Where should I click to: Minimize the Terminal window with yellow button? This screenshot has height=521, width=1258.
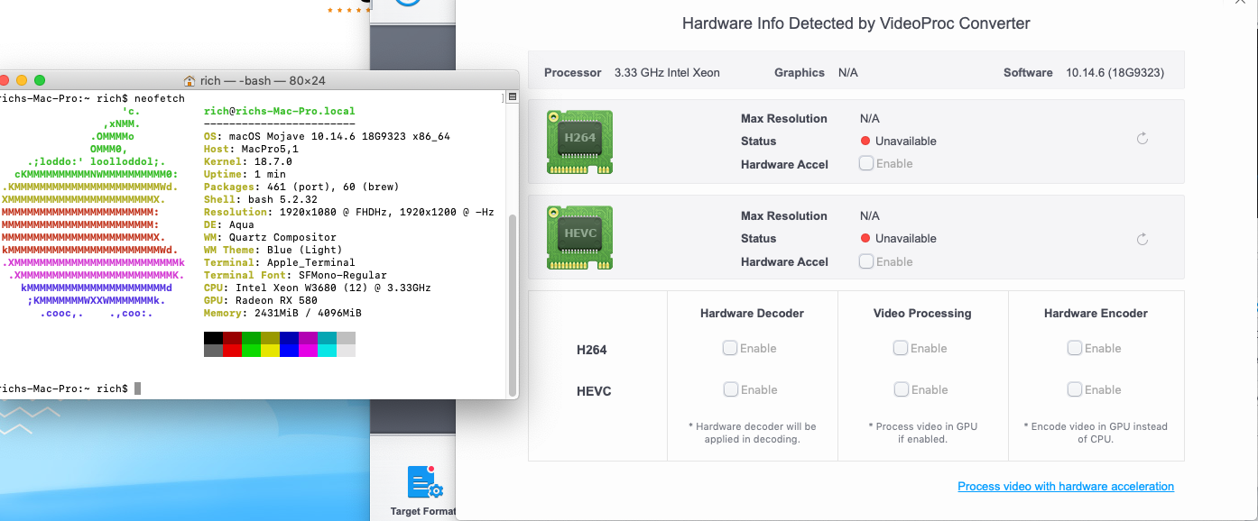[x=23, y=80]
